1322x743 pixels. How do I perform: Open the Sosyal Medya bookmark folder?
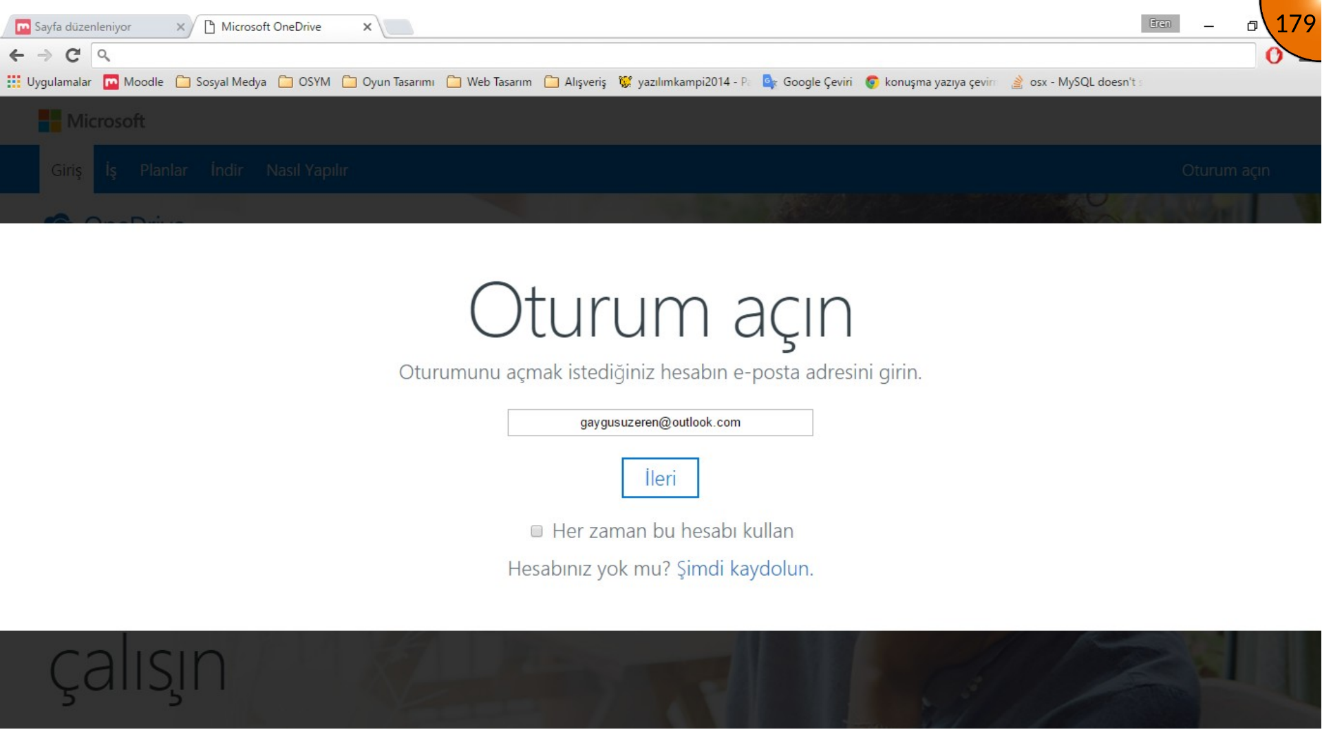coord(221,82)
